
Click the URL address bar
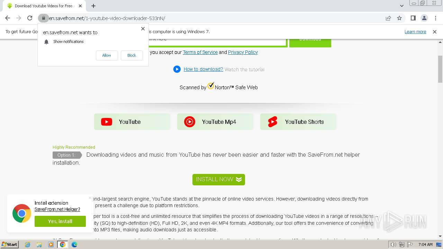click(x=215, y=18)
